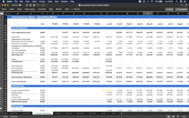Switch to Page Layout view in status bar

[173, 116]
